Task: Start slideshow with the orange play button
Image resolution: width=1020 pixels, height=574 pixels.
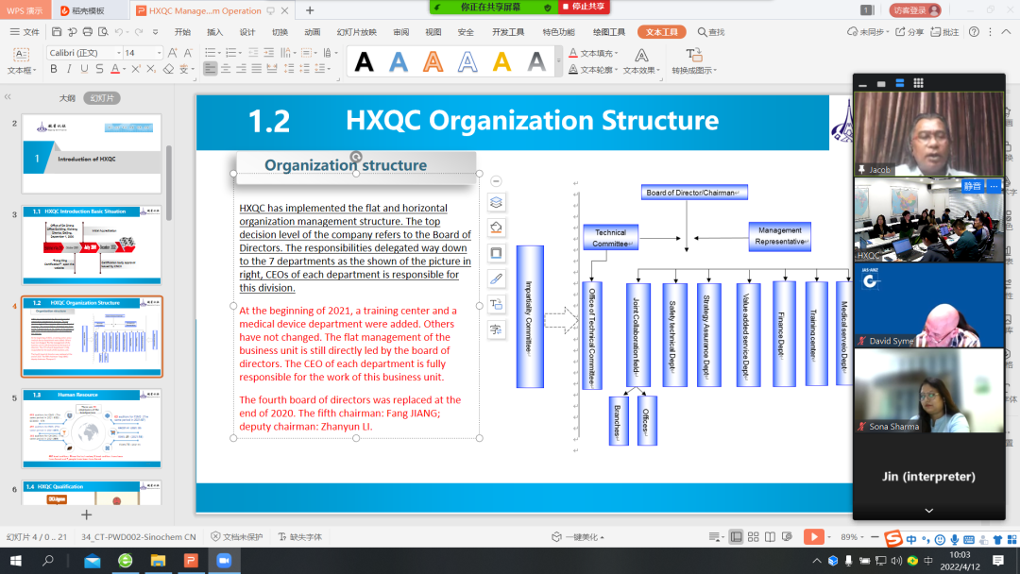Action: [813, 536]
